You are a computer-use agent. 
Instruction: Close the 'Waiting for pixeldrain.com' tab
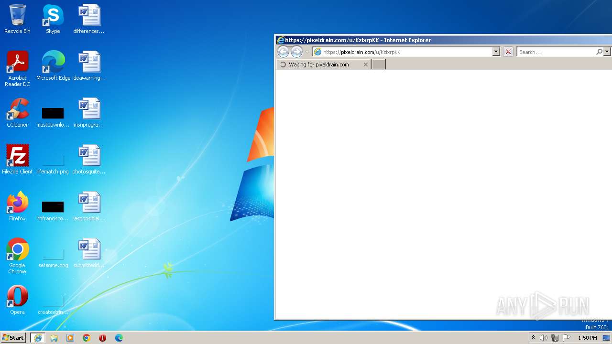click(x=366, y=64)
